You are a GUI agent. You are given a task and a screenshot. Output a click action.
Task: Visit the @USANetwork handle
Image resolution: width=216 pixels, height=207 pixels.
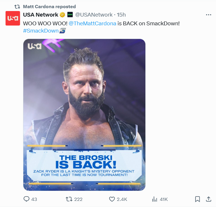point(94,15)
